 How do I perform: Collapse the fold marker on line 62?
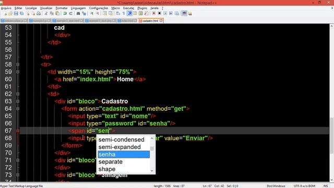[18, 94]
